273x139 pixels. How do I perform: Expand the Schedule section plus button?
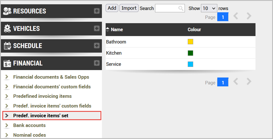point(97,46)
